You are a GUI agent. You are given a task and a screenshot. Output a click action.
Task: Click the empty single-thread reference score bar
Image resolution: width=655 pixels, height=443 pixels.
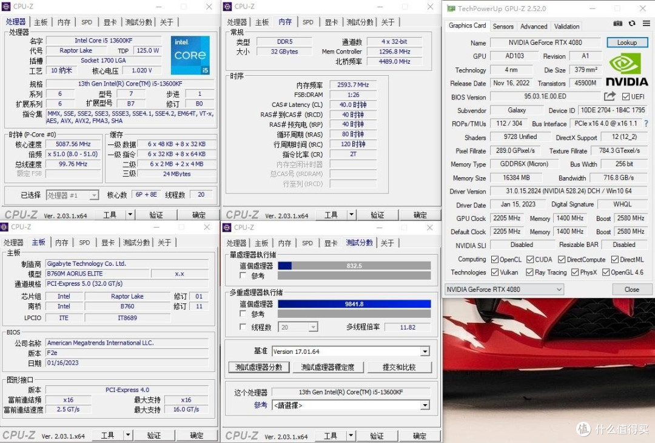pos(354,276)
